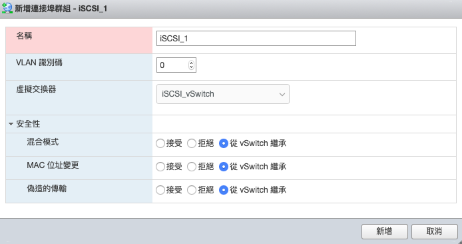Select 拒絕 for 偽造的傳輸

coord(192,190)
